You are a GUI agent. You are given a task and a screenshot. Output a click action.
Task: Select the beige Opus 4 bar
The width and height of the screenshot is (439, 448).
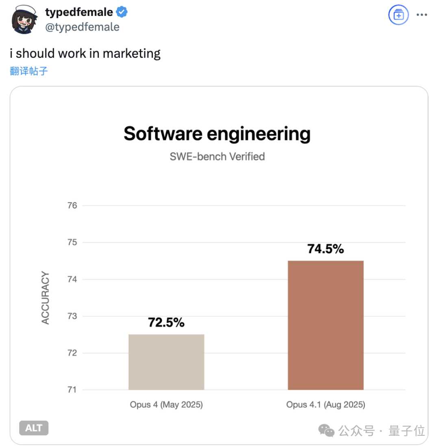166,362
